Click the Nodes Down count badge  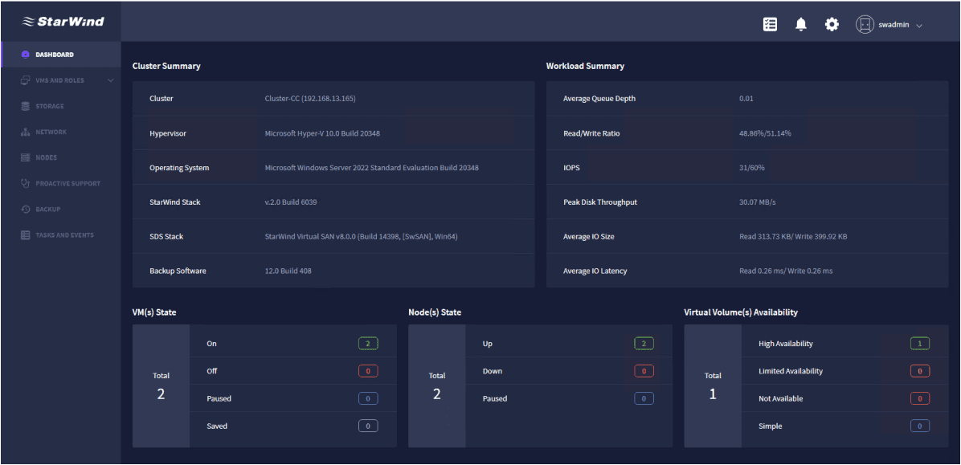[x=644, y=371]
